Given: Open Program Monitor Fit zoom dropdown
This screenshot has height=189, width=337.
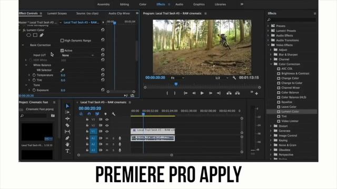Looking at the screenshot, I should point(177,78).
